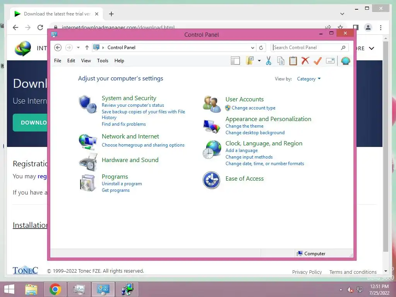Open the File menu
396x297 pixels.
[58, 61]
